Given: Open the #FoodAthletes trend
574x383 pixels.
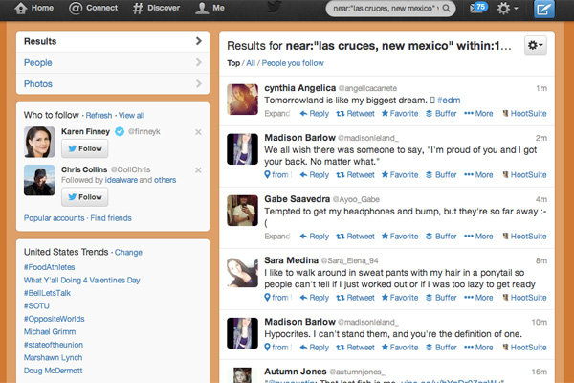Looking at the screenshot, I should point(50,267).
